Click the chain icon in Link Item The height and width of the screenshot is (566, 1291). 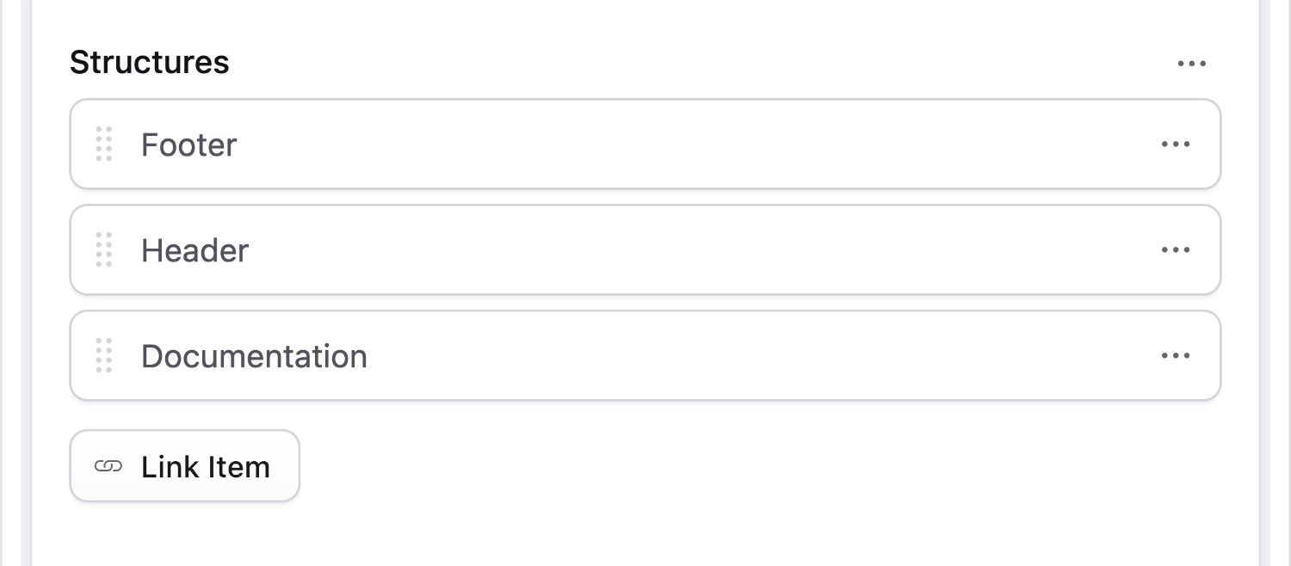tap(108, 466)
